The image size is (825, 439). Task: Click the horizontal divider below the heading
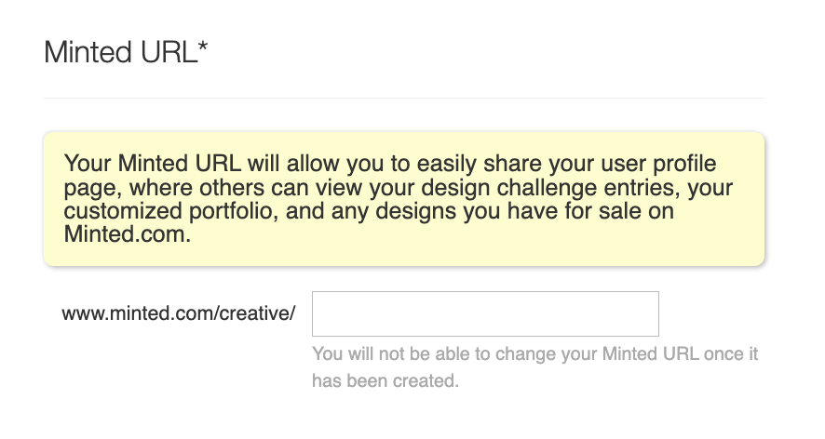(x=403, y=98)
